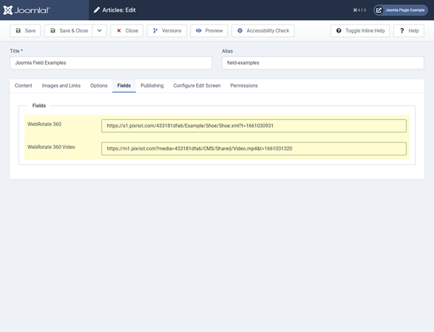Viewport: 434px width, 332px height.
Task: Open the Help button
Action: coord(409,31)
